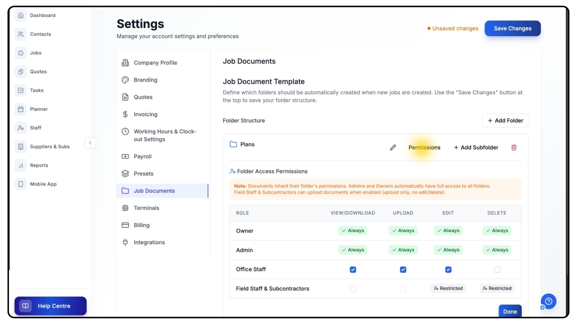Delete Plans folder using red trash icon
This screenshot has width=577, height=324.
coord(514,147)
